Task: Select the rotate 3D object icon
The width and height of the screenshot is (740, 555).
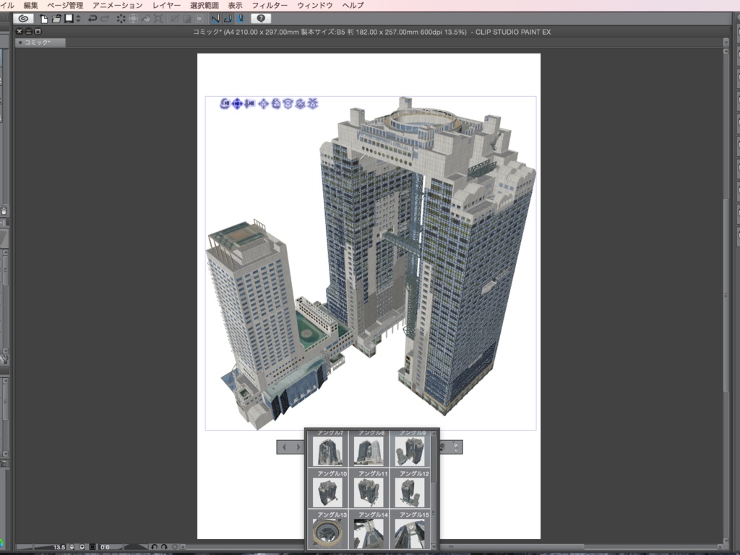Action: coord(276,103)
